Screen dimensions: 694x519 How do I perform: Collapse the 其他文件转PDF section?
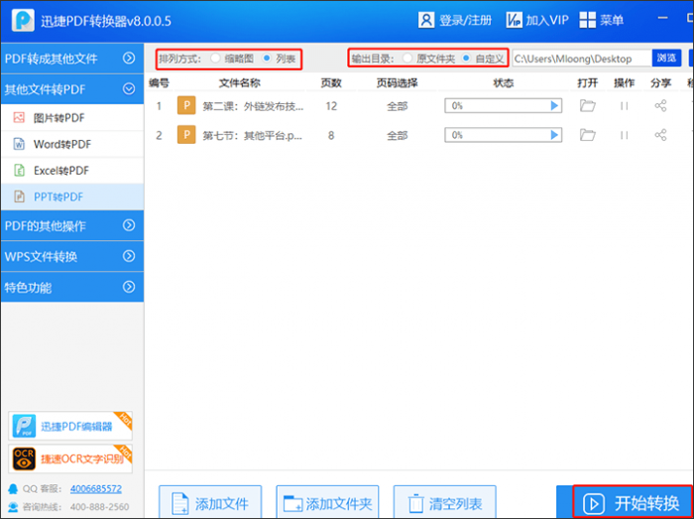72,89
